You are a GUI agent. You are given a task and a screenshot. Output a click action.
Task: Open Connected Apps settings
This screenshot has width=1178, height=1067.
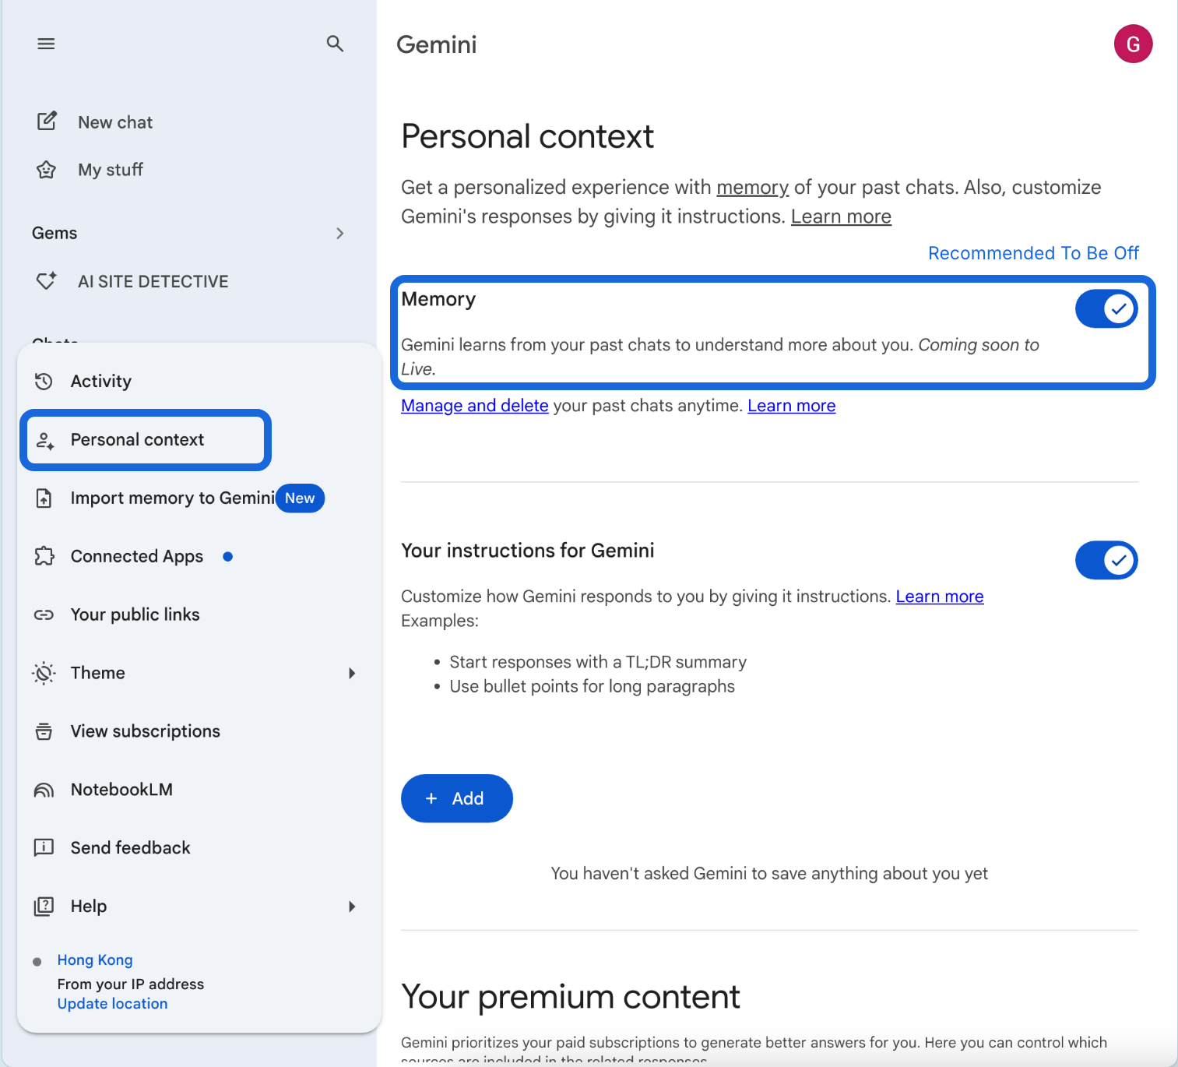136,556
